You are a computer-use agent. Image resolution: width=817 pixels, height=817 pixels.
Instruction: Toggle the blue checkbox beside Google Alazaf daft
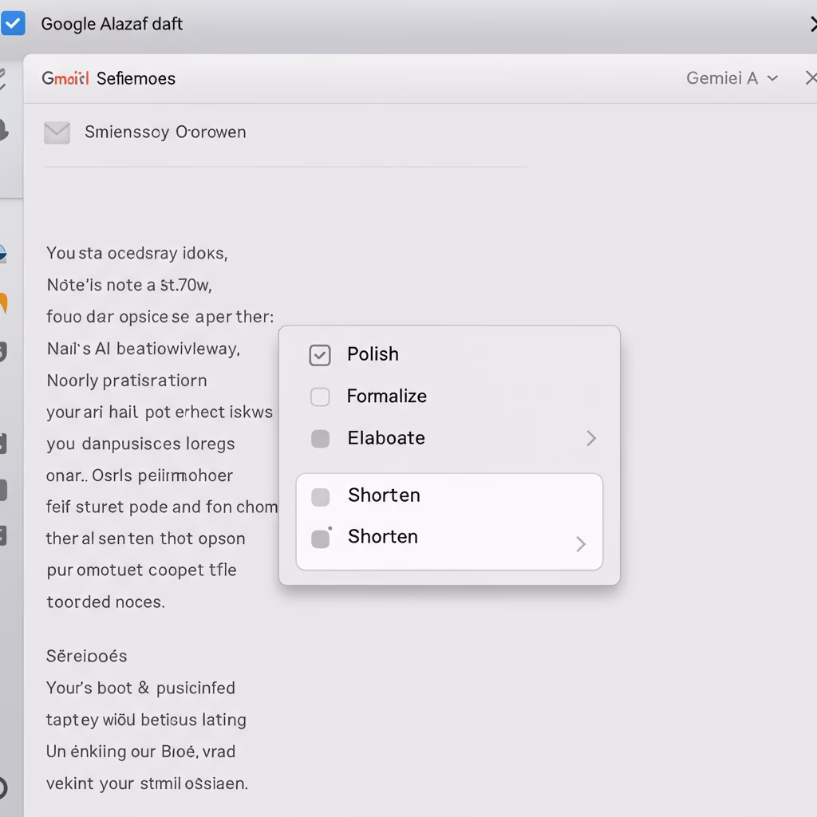(x=13, y=23)
